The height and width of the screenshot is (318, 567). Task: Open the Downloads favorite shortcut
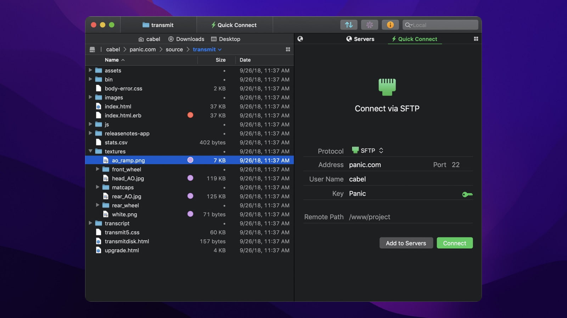(186, 39)
